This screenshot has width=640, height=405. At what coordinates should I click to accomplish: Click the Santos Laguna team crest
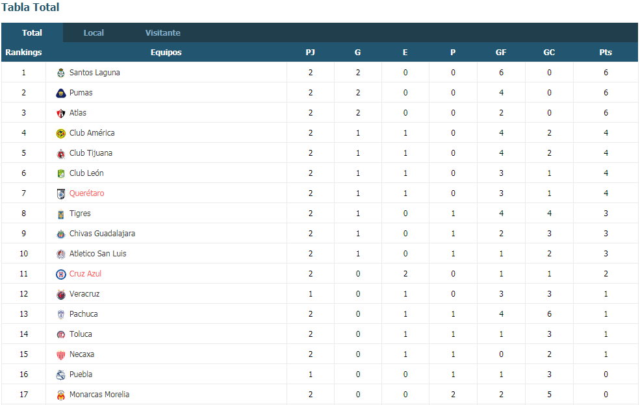click(61, 73)
